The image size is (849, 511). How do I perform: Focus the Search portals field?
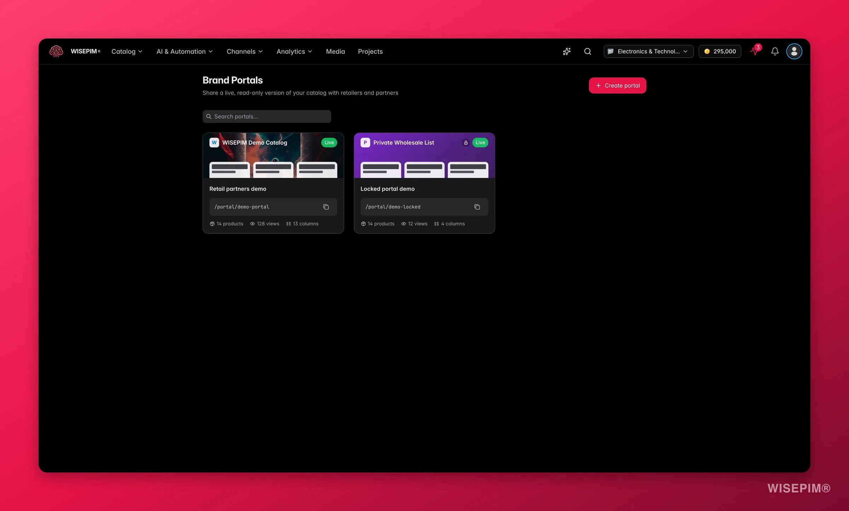(x=267, y=116)
